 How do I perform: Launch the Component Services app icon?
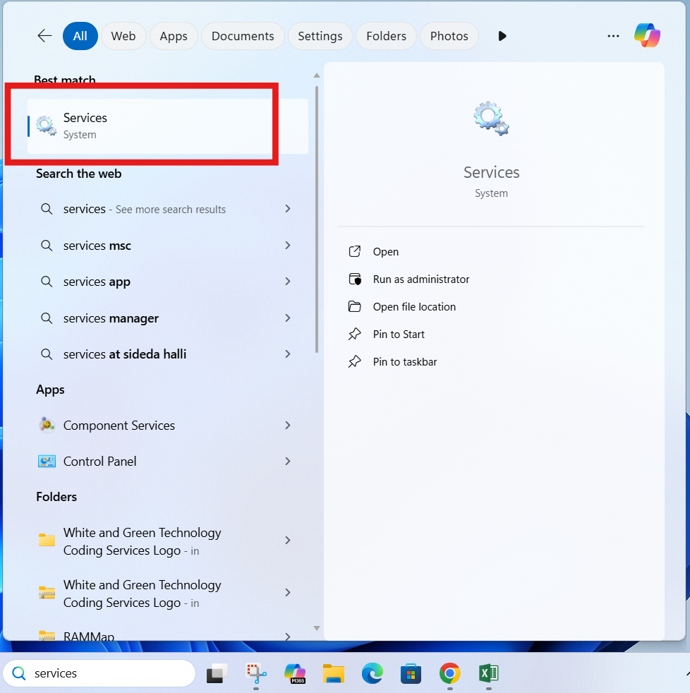pyautogui.click(x=46, y=425)
